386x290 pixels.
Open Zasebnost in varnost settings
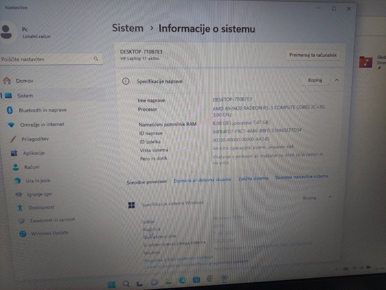[52, 220]
